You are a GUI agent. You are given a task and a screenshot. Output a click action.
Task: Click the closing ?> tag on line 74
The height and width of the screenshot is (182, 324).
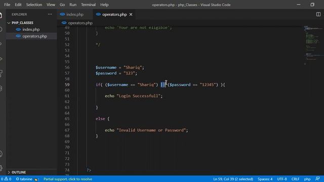[x=89, y=170]
